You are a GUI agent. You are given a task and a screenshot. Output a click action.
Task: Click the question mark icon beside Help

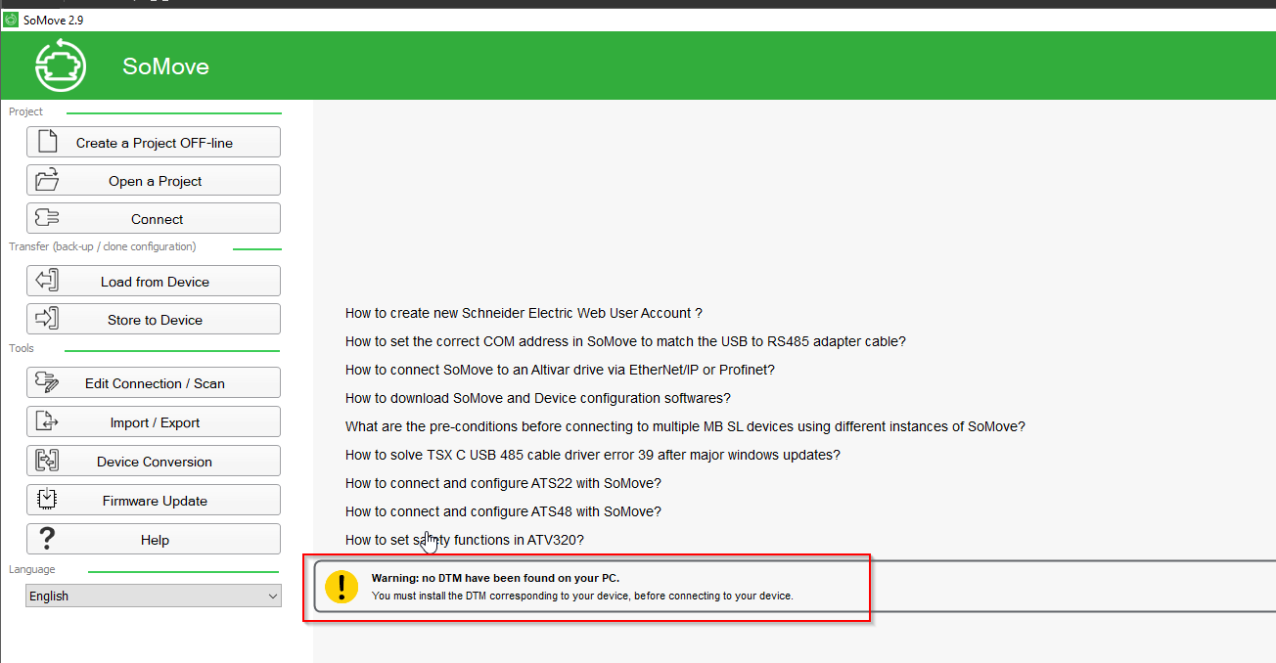coord(47,539)
